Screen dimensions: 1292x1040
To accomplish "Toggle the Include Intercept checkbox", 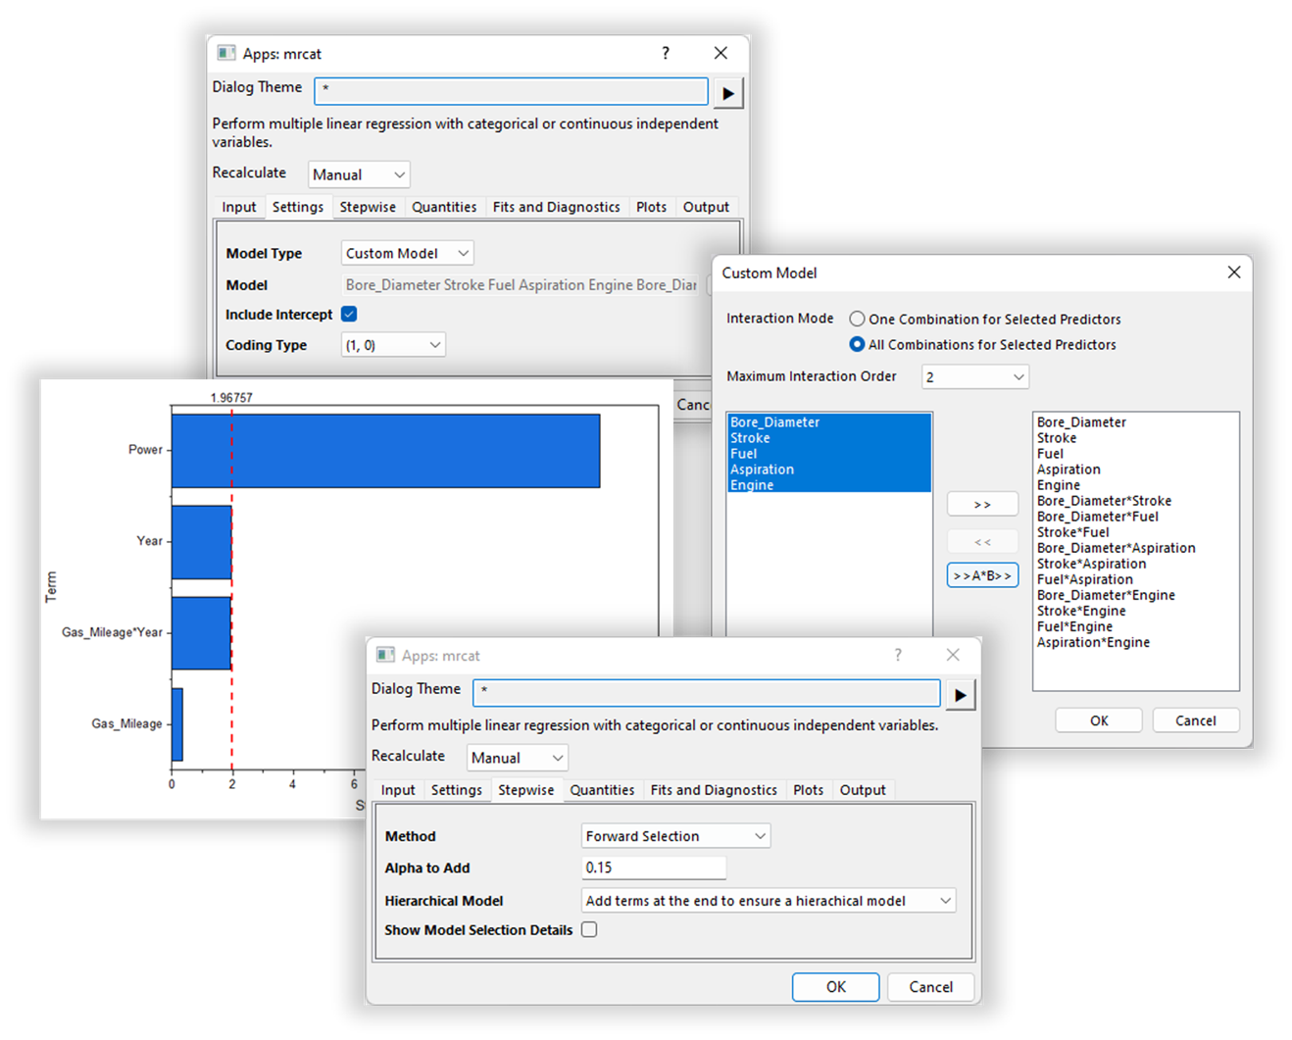I will pyautogui.click(x=349, y=315).
